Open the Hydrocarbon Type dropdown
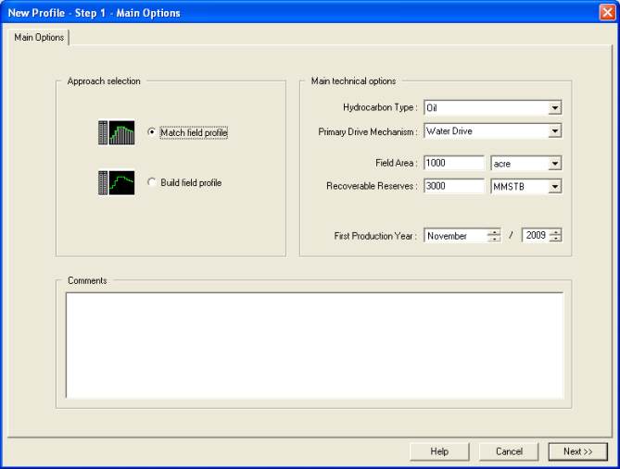 554,107
